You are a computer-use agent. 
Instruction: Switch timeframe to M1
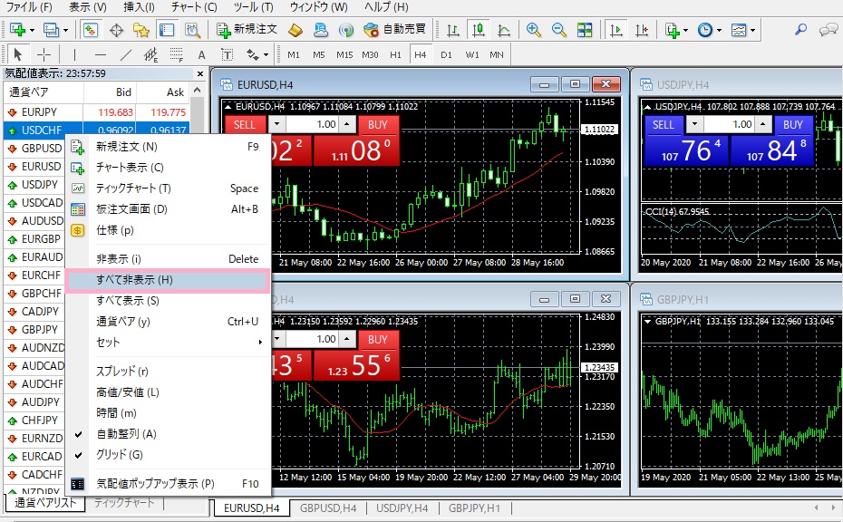(x=294, y=54)
